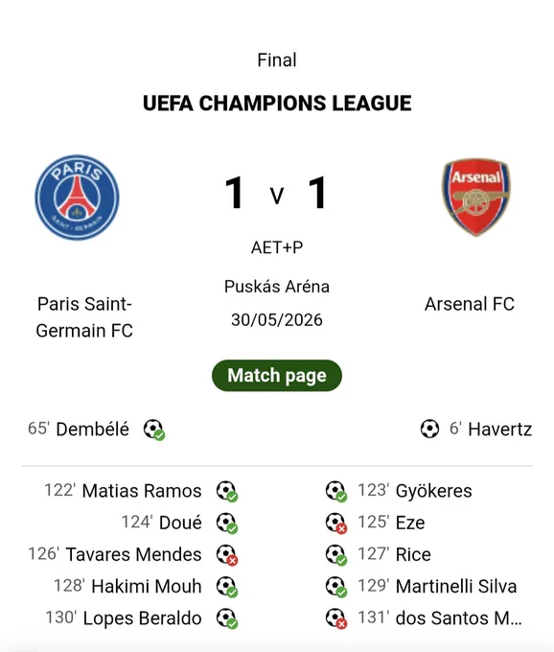This screenshot has width=554, height=652.
Task: Click the UEFA Champions League heading
Action: pos(277,104)
